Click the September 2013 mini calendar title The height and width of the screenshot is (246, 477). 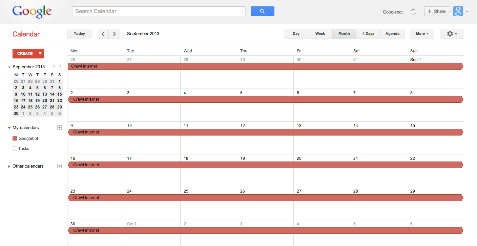point(28,67)
